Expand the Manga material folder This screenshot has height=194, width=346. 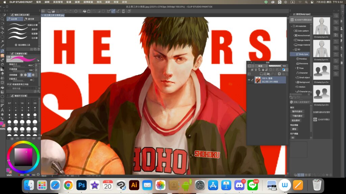(x=294, y=40)
